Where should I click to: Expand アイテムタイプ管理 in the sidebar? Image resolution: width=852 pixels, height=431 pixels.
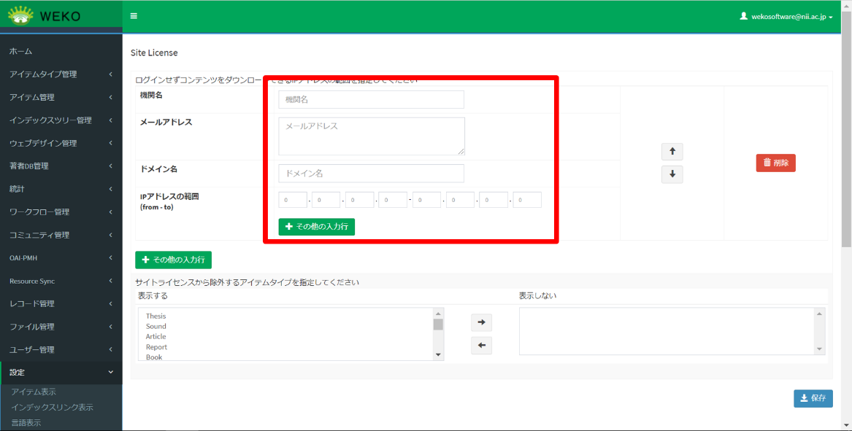click(61, 74)
